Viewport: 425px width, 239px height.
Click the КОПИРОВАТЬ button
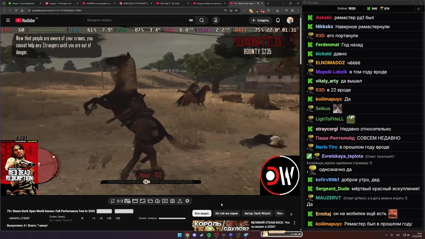(x=124, y=211)
